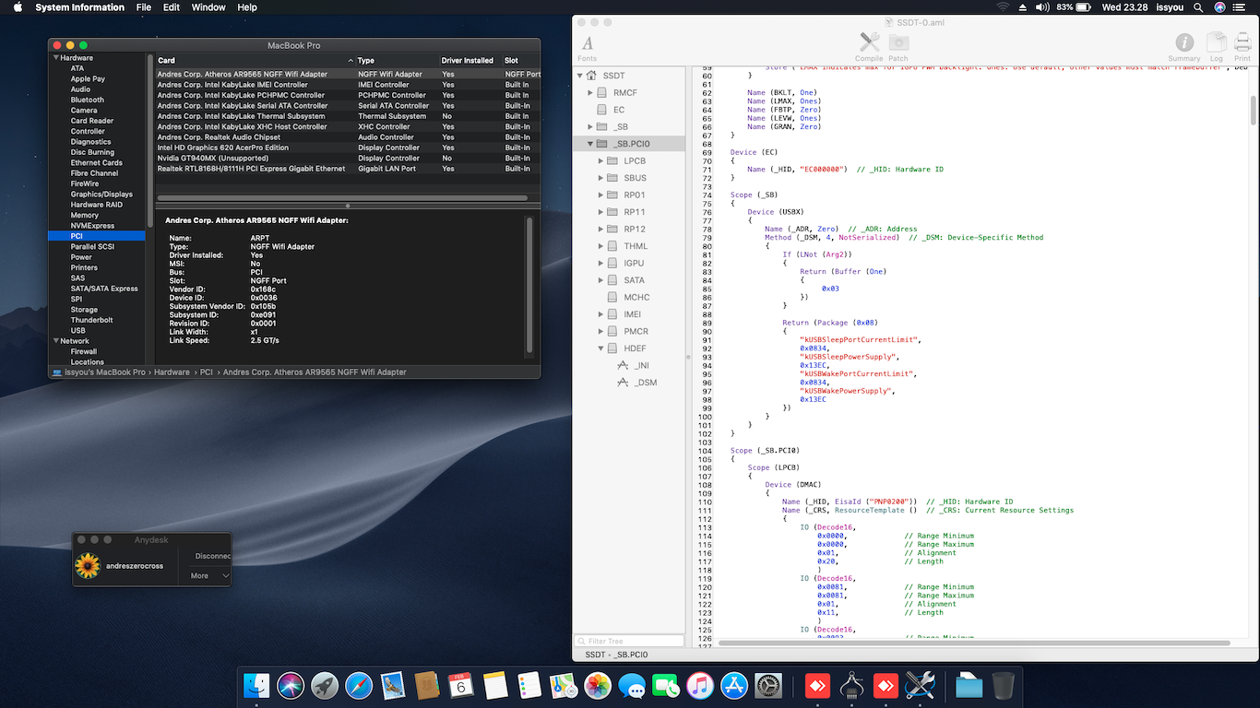Open Maps icon in the Dock
Screen dimensions: 1260x708
(x=564, y=685)
